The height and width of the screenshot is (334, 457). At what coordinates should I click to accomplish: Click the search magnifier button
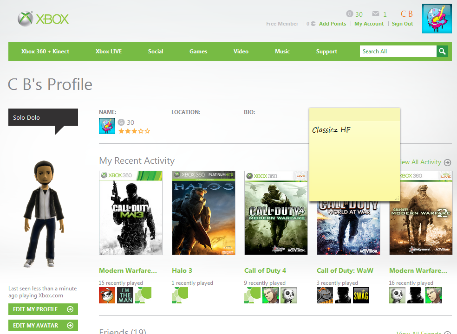pyautogui.click(x=442, y=51)
